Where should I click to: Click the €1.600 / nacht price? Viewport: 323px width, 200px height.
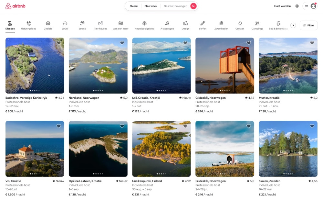point(15,194)
